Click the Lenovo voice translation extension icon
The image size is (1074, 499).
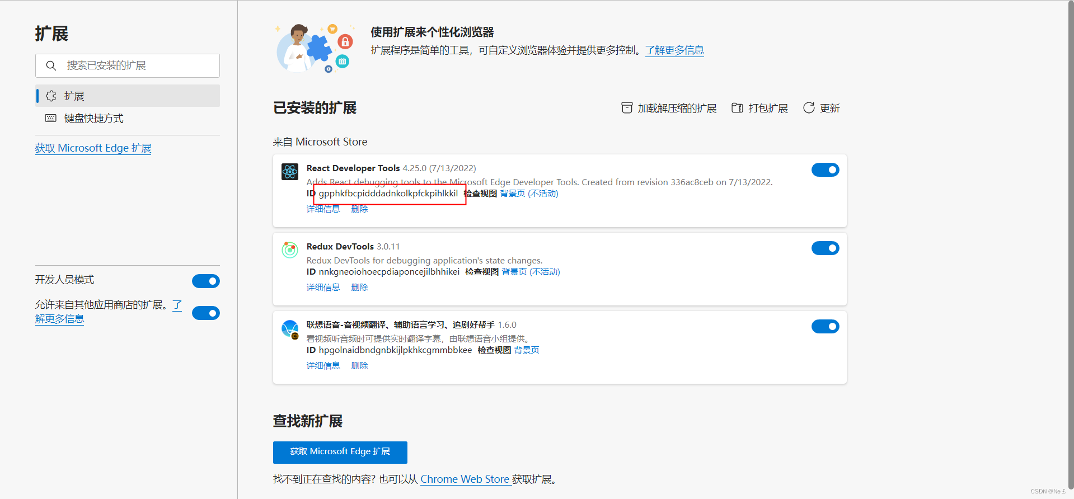click(290, 329)
